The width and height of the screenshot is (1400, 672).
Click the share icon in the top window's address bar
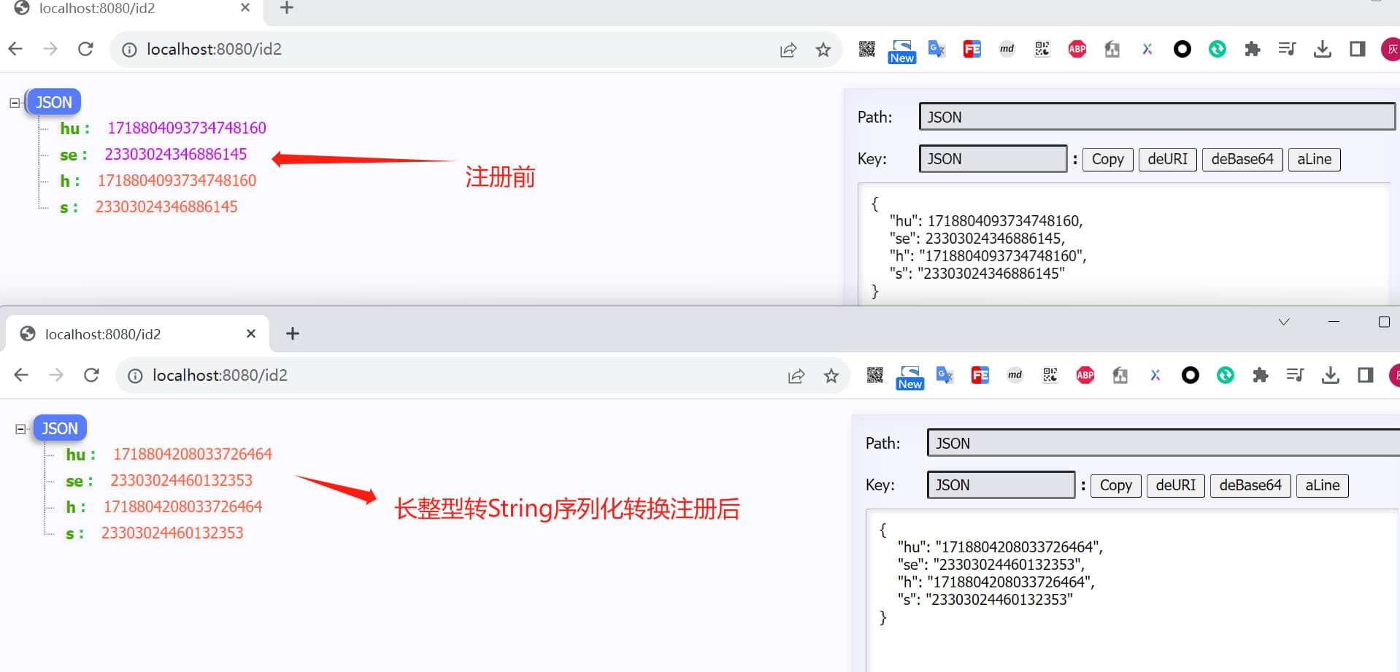[x=788, y=50]
